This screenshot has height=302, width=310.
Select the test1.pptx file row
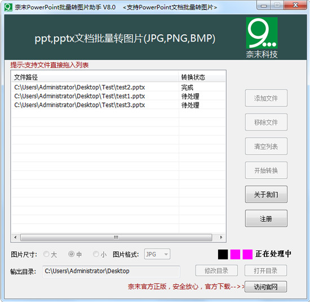point(118,96)
